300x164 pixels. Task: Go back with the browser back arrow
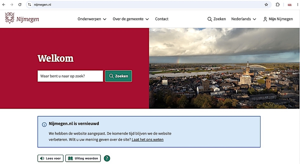pyautogui.click(x=4, y=5)
